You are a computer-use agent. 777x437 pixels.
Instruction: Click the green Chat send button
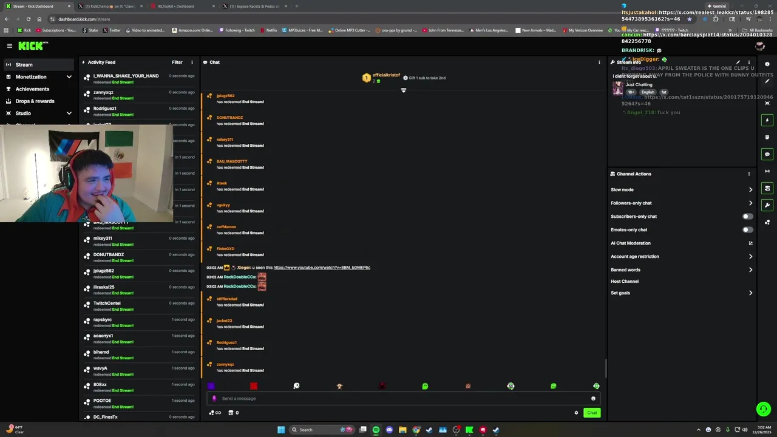coord(592,413)
